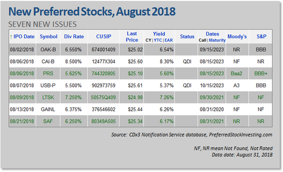The height and width of the screenshot is (172, 283).
Task: Sort by S&P rating header
Action: point(262,36)
